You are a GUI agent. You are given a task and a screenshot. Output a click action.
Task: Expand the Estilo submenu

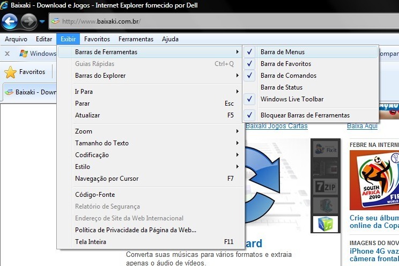(x=150, y=167)
